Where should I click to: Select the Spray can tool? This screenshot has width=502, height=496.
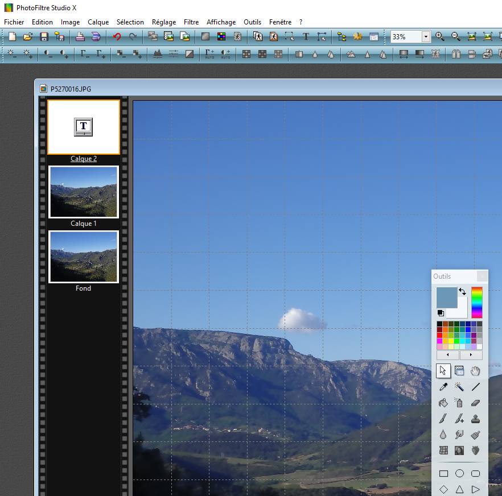tap(459, 403)
